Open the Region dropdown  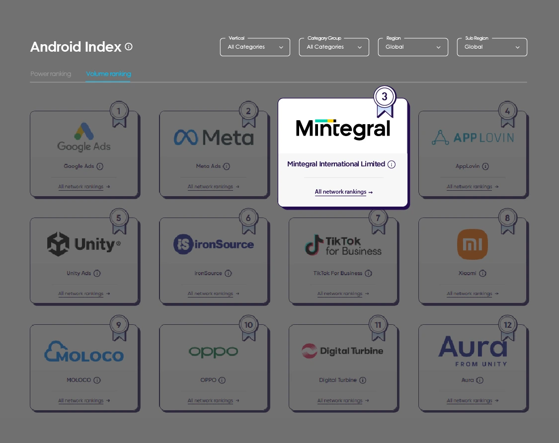(x=413, y=47)
